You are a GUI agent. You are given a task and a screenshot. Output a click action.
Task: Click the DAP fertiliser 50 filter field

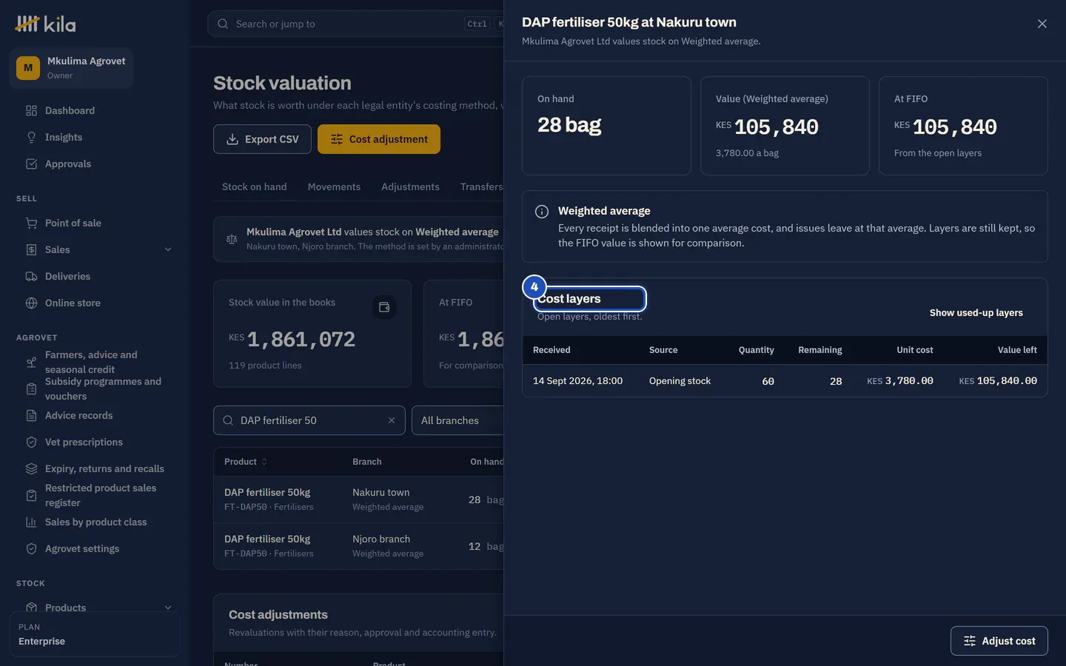(x=309, y=420)
